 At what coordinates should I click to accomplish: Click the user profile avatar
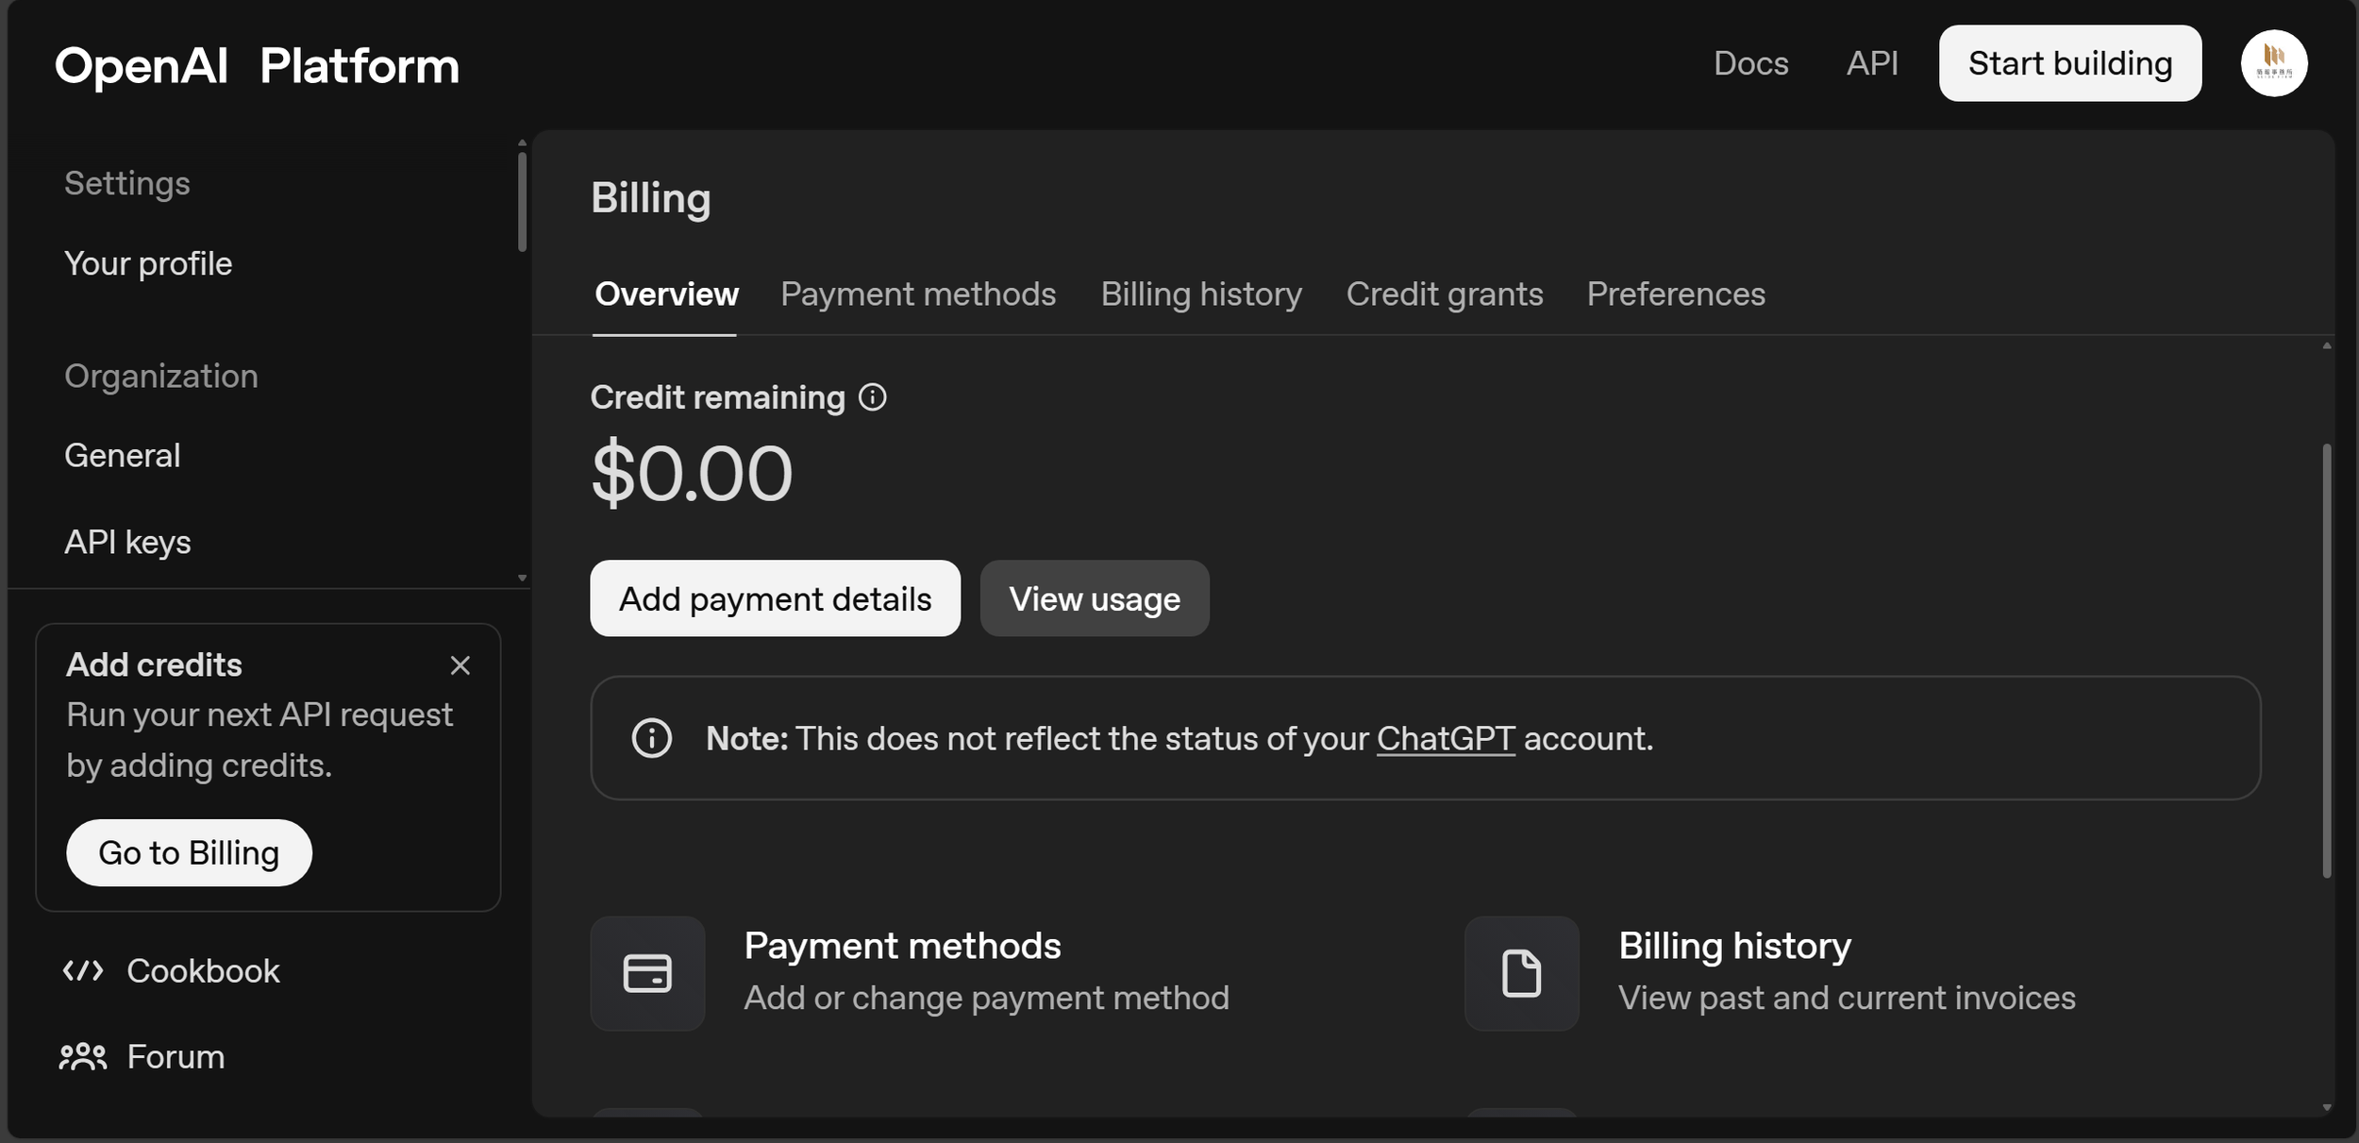click(2273, 63)
